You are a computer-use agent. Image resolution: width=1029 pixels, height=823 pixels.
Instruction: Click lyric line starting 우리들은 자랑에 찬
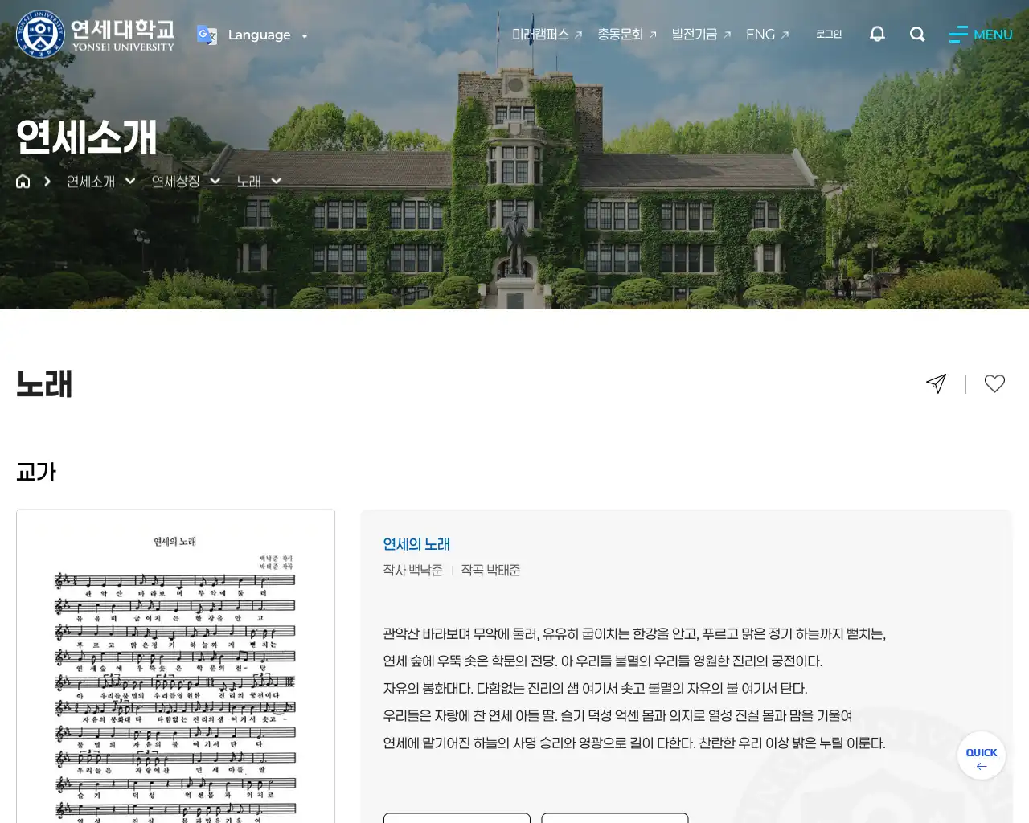617,715
